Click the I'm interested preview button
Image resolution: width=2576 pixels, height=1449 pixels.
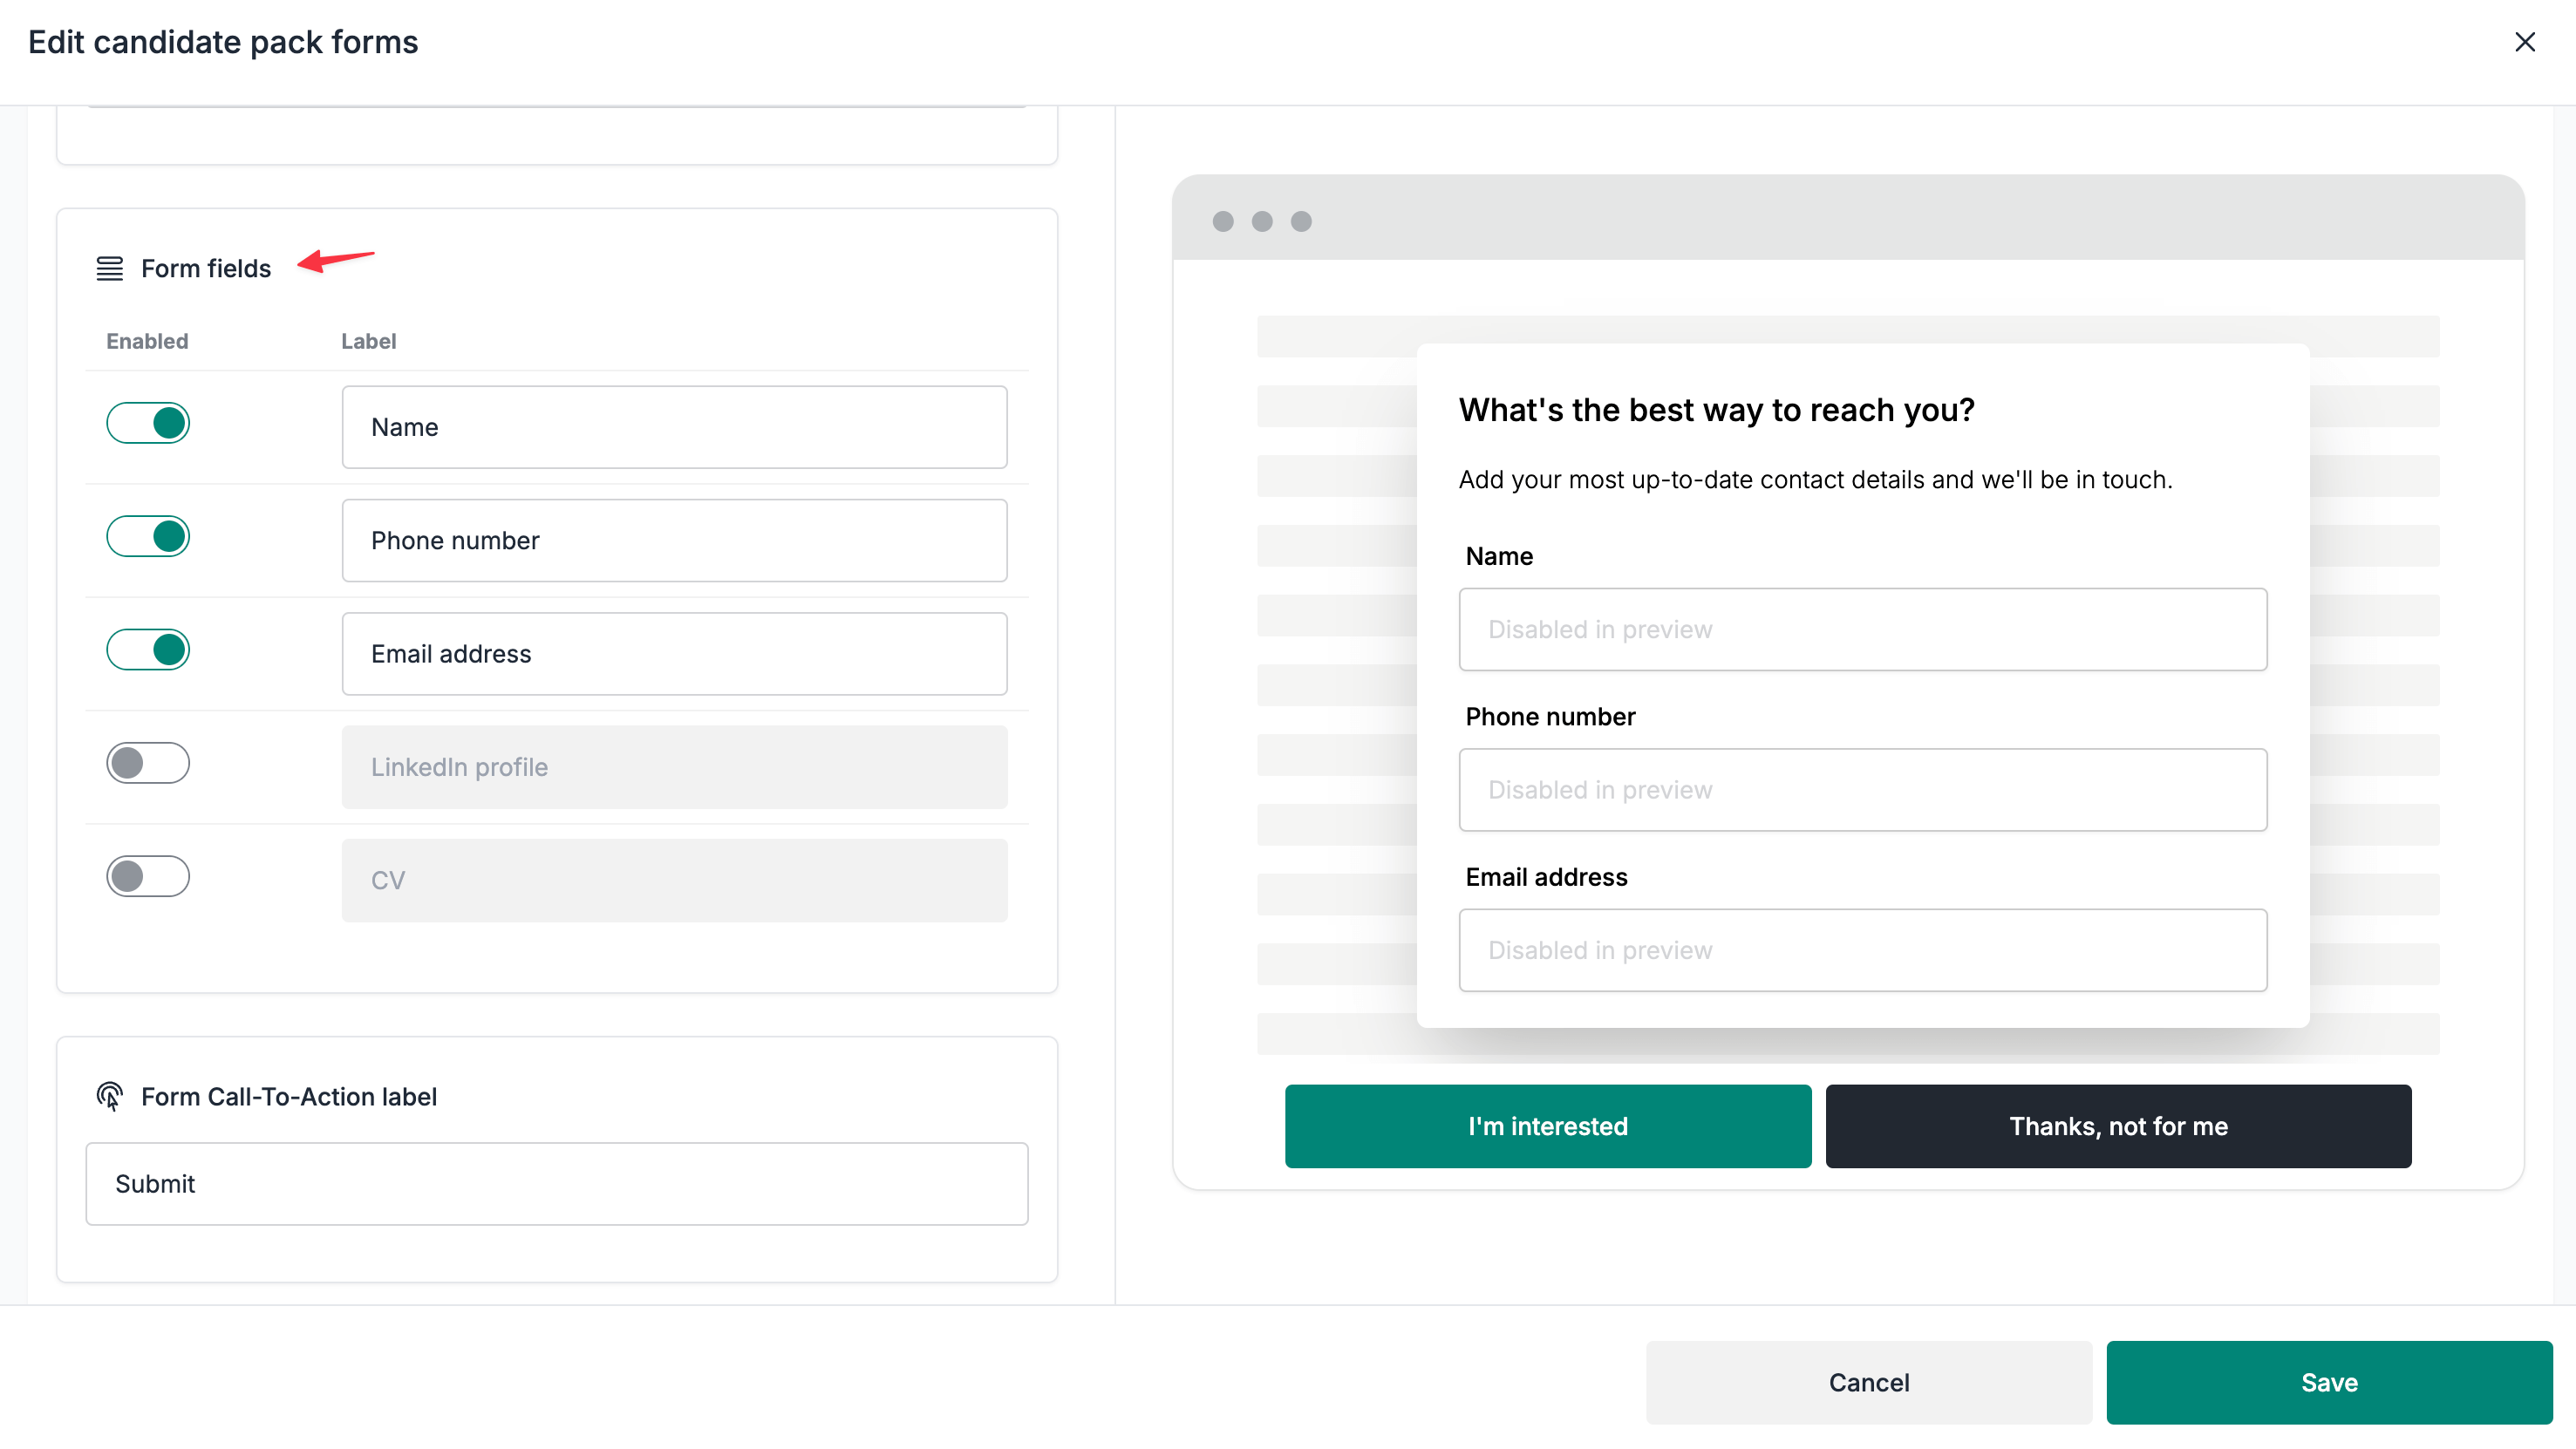(x=1547, y=1126)
